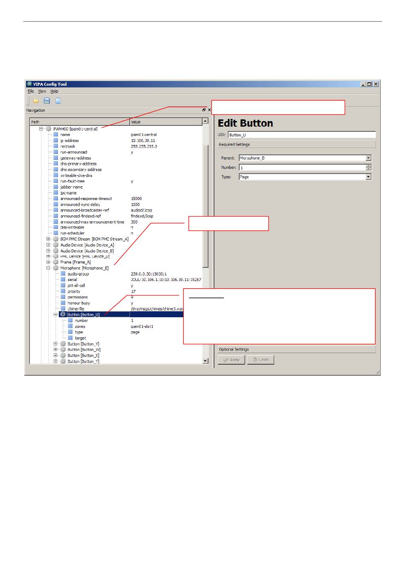Click the Apply button

(x=231, y=360)
